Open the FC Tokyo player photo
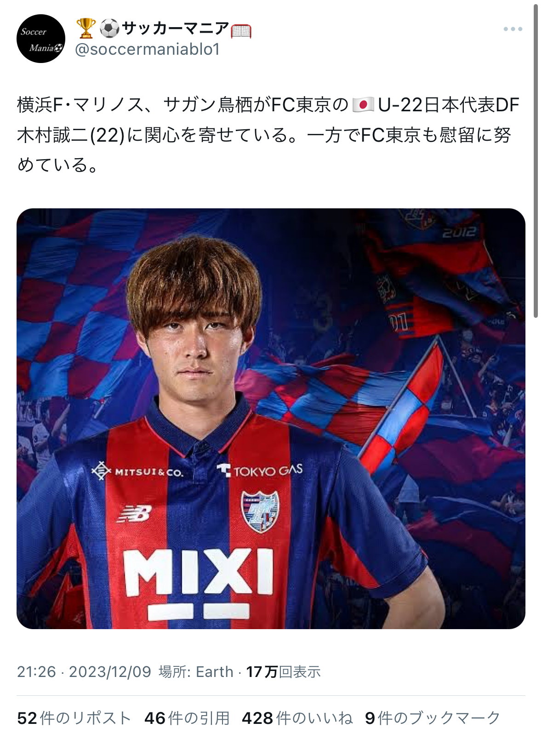Viewport: 542px width, 734px height. [271, 419]
